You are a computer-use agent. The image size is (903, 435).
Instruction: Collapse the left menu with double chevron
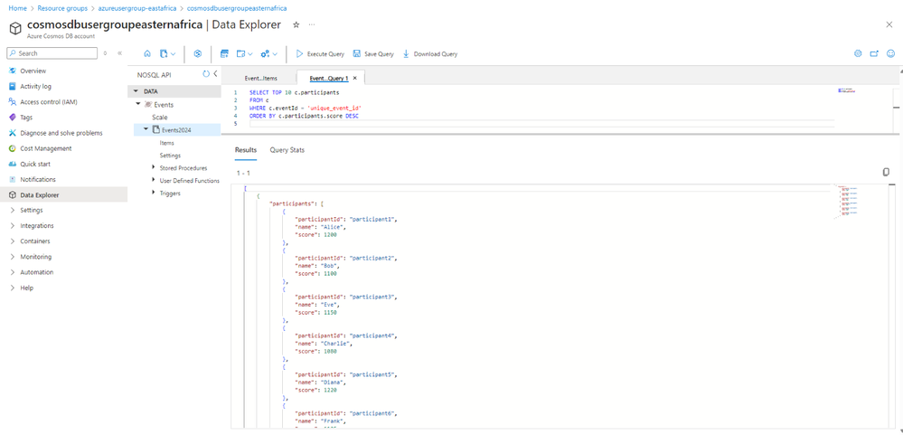[119, 53]
